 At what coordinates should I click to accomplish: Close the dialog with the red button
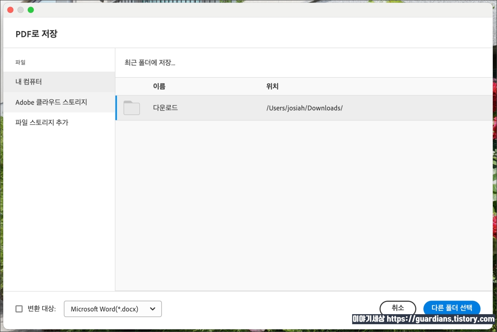click(x=11, y=10)
